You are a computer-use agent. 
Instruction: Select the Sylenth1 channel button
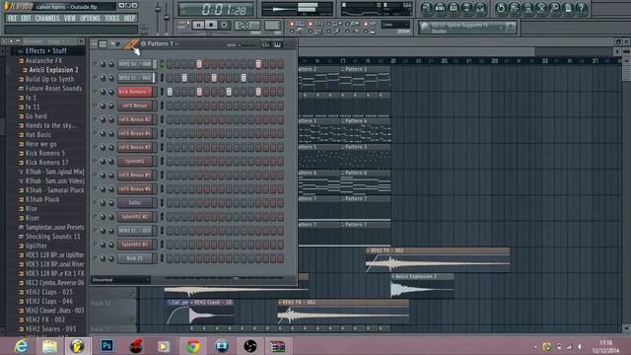[x=135, y=161]
